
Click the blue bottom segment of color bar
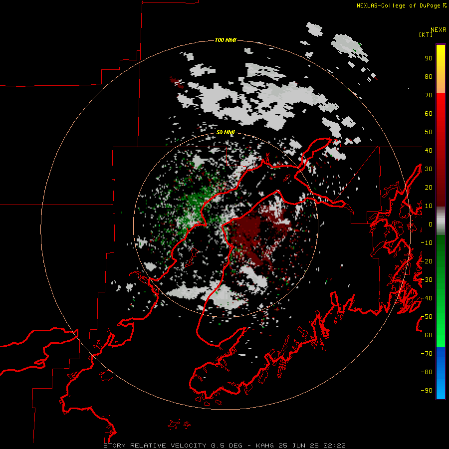[441, 373]
